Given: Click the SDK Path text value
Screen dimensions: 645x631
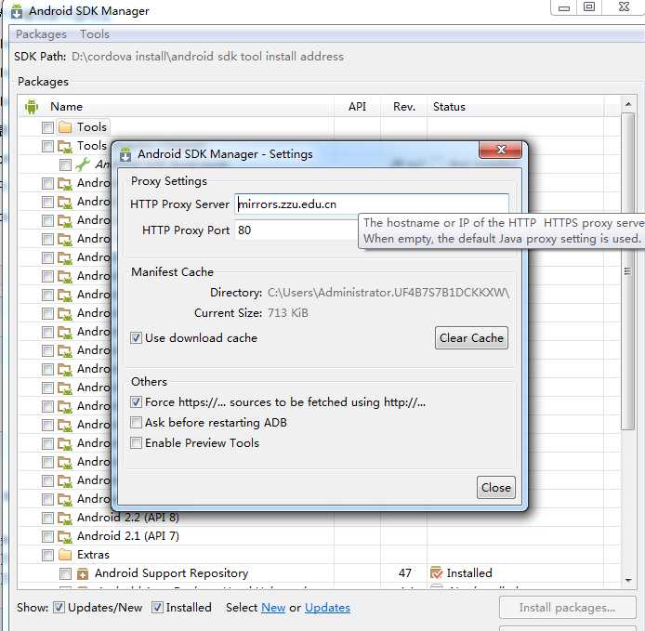Looking at the screenshot, I should tap(207, 57).
